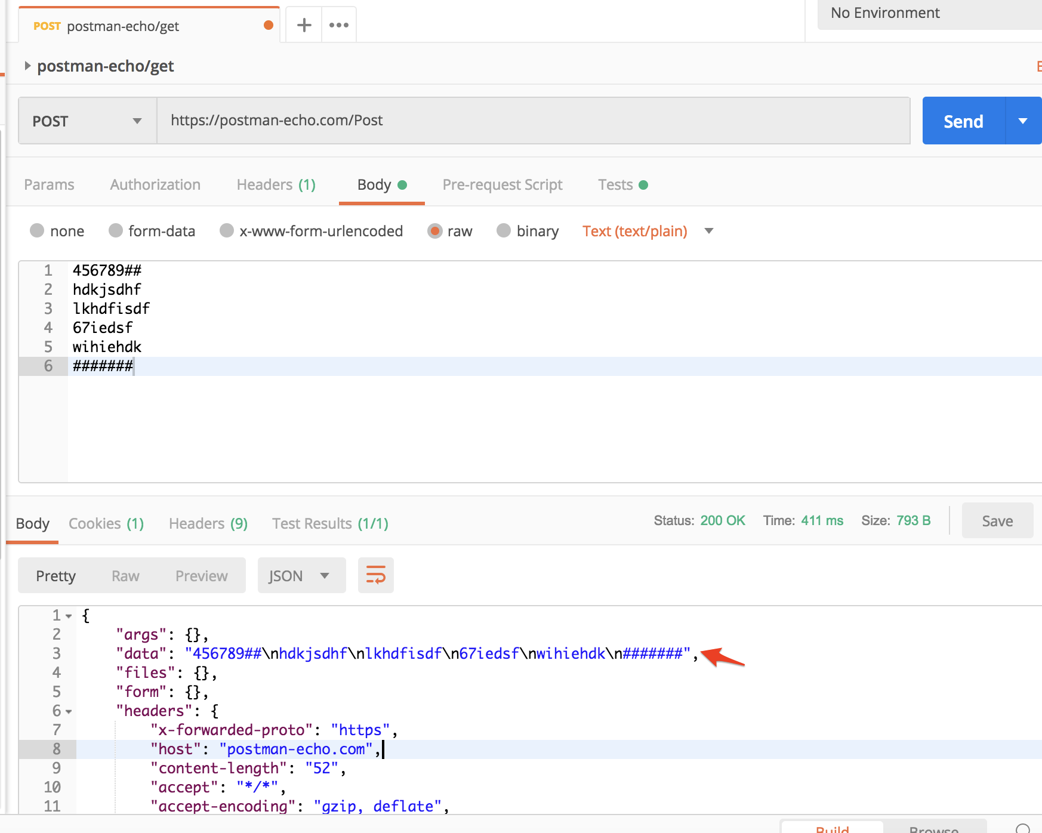The height and width of the screenshot is (833, 1042).
Task: Open the response Body tab
Action: (32, 523)
